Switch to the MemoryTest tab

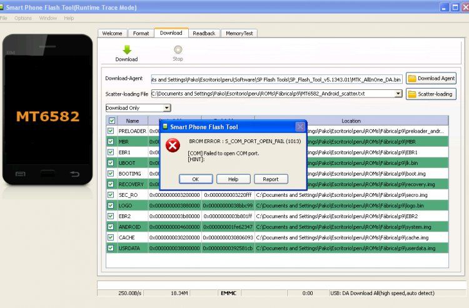(x=240, y=34)
